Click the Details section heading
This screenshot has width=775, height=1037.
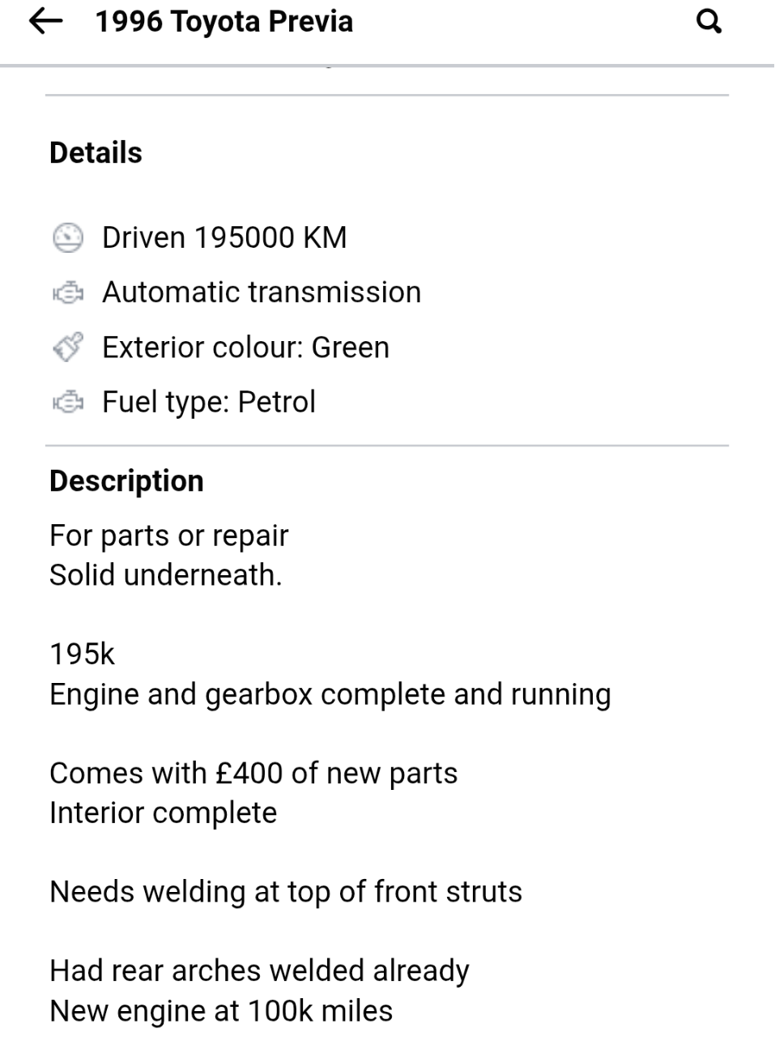[x=96, y=152]
